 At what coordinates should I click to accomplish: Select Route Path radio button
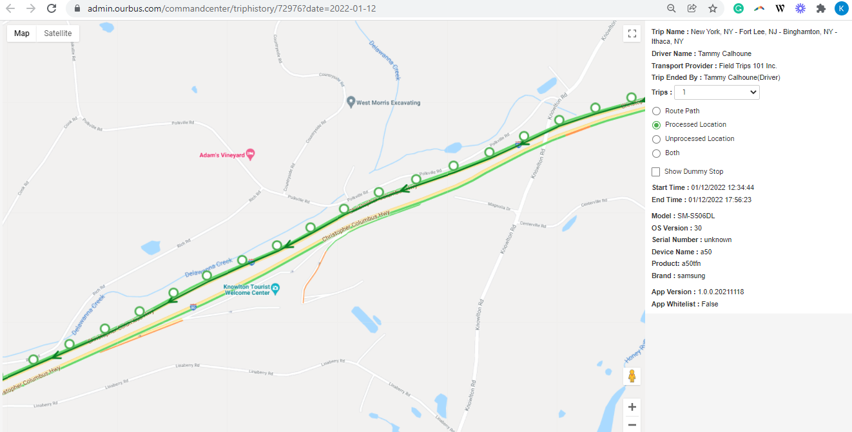pyautogui.click(x=657, y=111)
